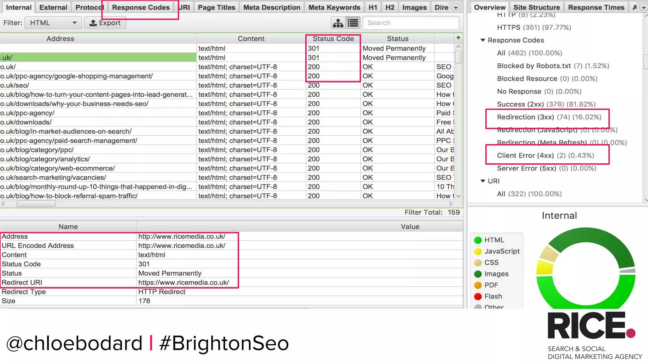
Task: Switch to the Site Structure tab
Action: [536, 7]
